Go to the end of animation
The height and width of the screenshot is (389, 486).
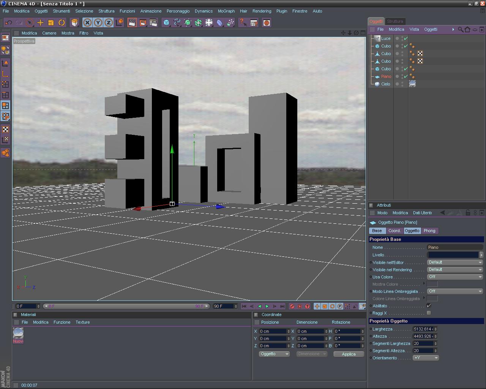pos(282,306)
